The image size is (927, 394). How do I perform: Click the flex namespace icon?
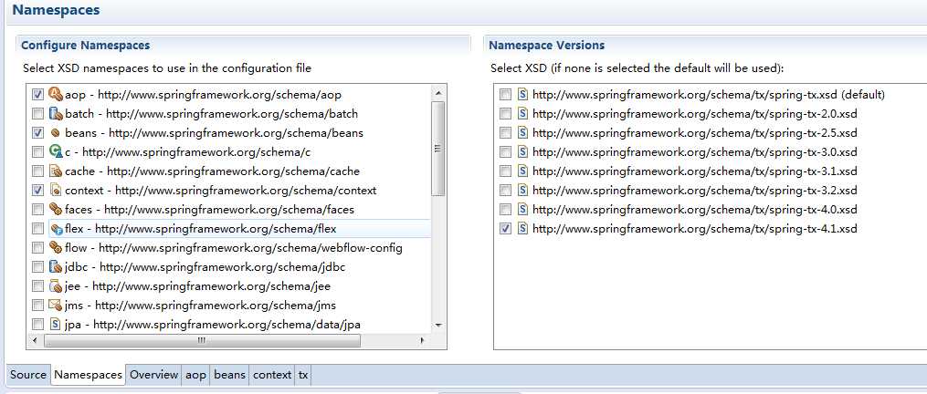point(57,229)
